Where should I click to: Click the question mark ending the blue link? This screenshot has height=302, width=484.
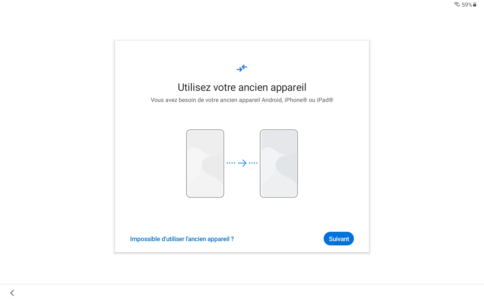click(232, 239)
